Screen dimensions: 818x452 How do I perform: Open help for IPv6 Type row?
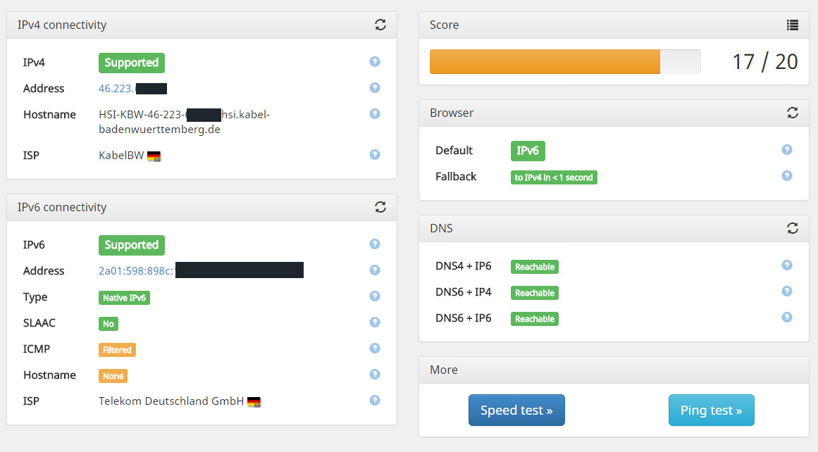click(x=375, y=296)
